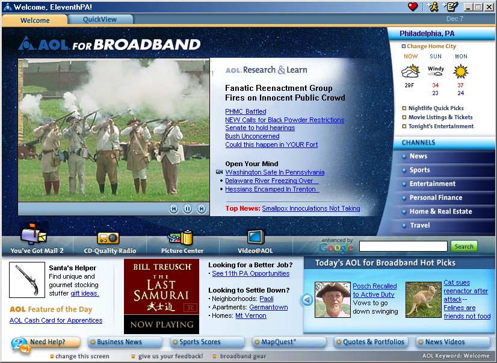This screenshot has width=497, height=363.
Task: Open Hessians Encamped In Trenton link
Action: coord(272,189)
